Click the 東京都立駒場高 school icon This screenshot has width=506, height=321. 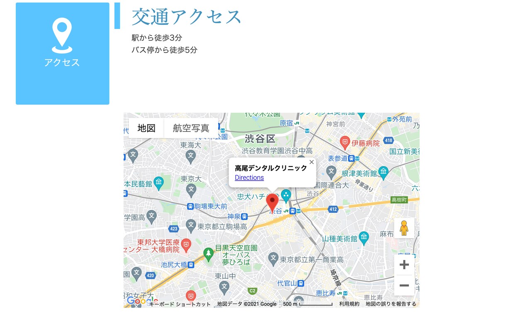tap(191, 226)
